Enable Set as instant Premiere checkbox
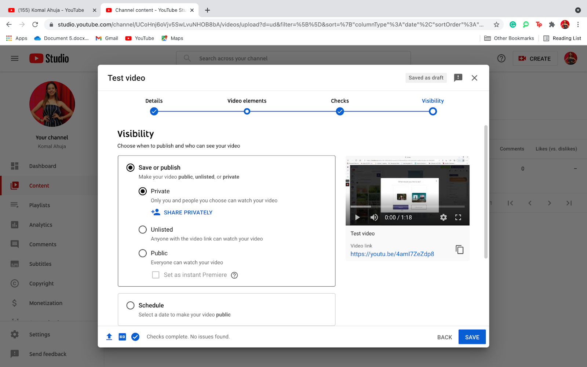This screenshot has width=587, height=367. coord(156,275)
